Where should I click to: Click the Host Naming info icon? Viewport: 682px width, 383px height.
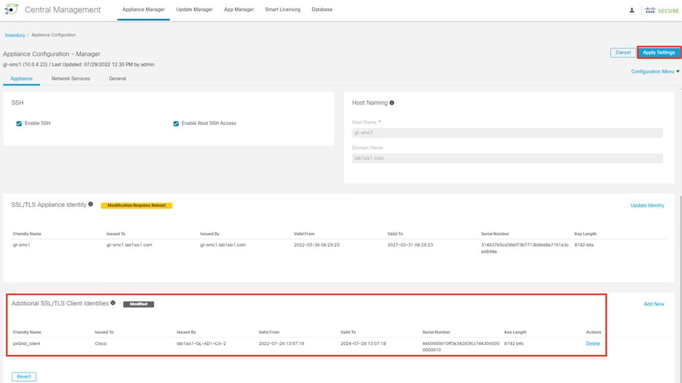tap(392, 103)
